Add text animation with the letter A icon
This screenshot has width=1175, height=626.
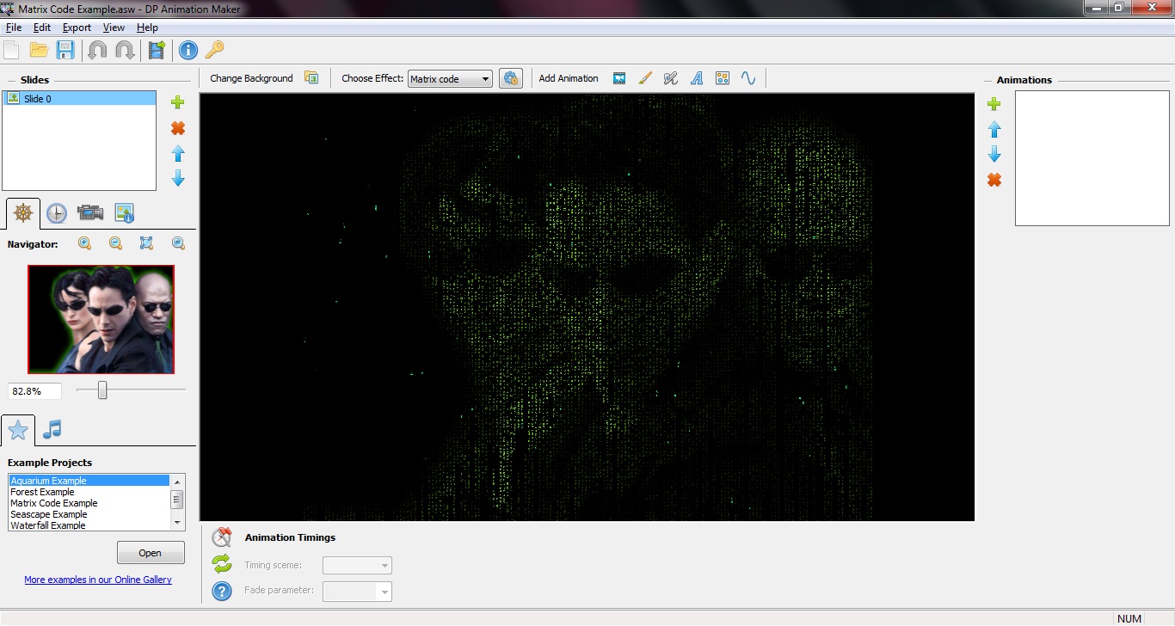pyautogui.click(x=697, y=78)
